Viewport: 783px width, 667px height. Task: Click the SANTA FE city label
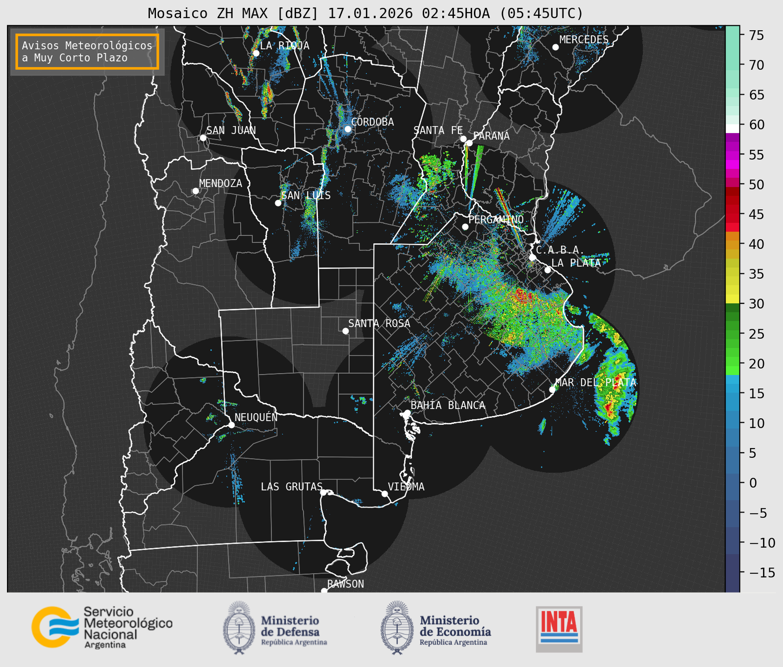(x=438, y=130)
